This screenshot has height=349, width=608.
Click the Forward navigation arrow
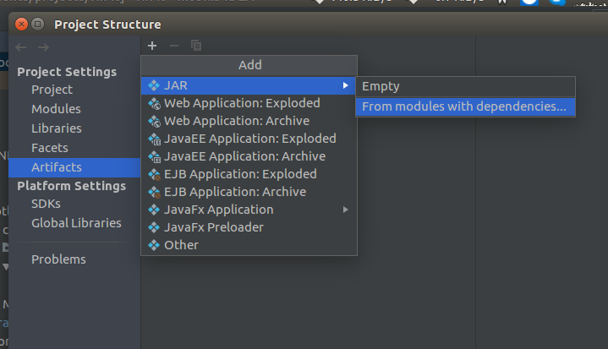coord(43,47)
